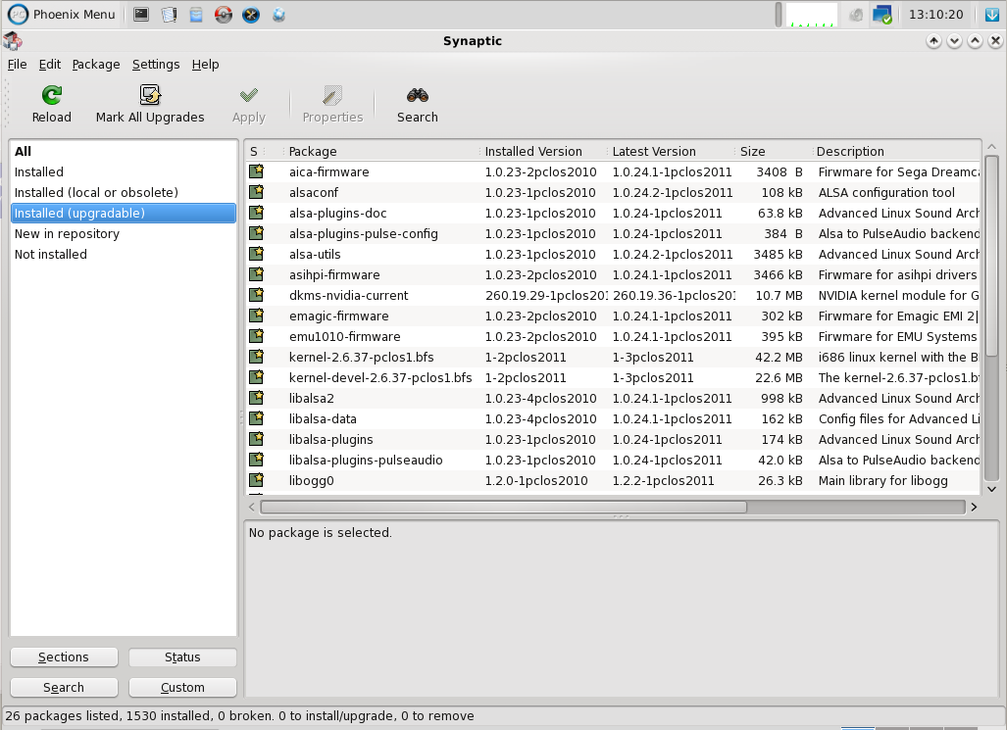
Task: Click the Synaptic window icon in the title bar
Action: click(x=13, y=41)
